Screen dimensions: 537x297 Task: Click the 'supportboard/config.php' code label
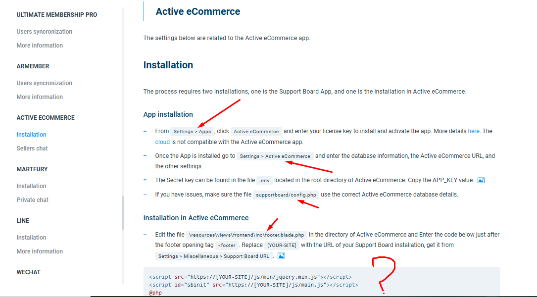[x=286, y=195]
